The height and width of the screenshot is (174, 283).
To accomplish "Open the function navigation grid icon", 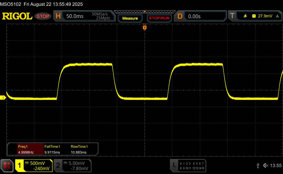I will (7, 165).
